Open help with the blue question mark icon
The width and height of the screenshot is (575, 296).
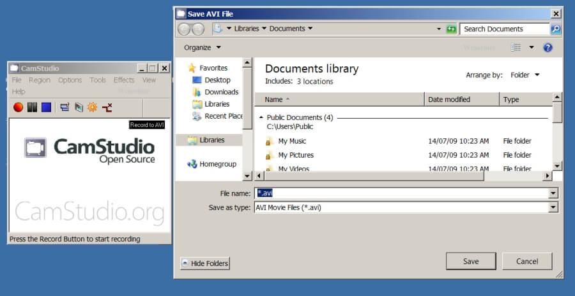coord(548,48)
